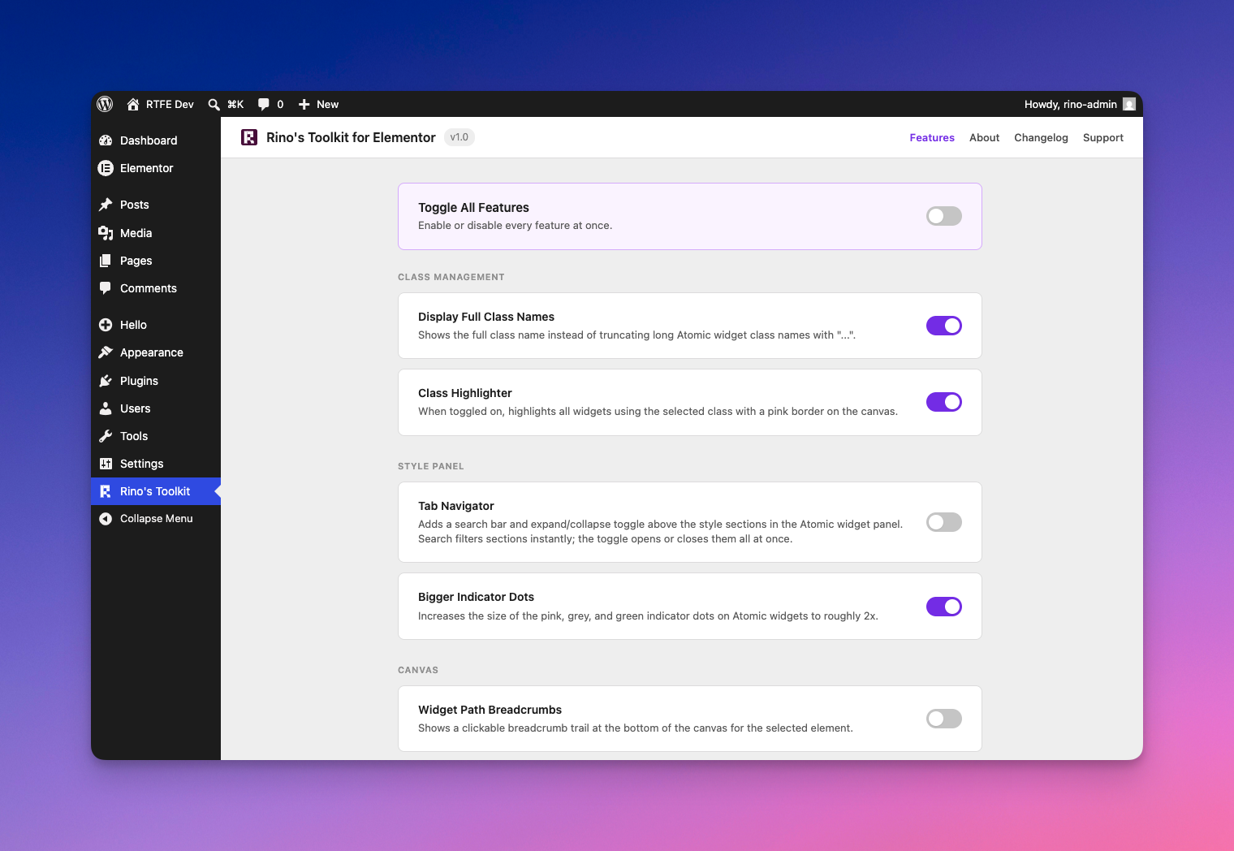Go to the Support tab
Viewport: 1234px width, 851px height.
(1103, 137)
